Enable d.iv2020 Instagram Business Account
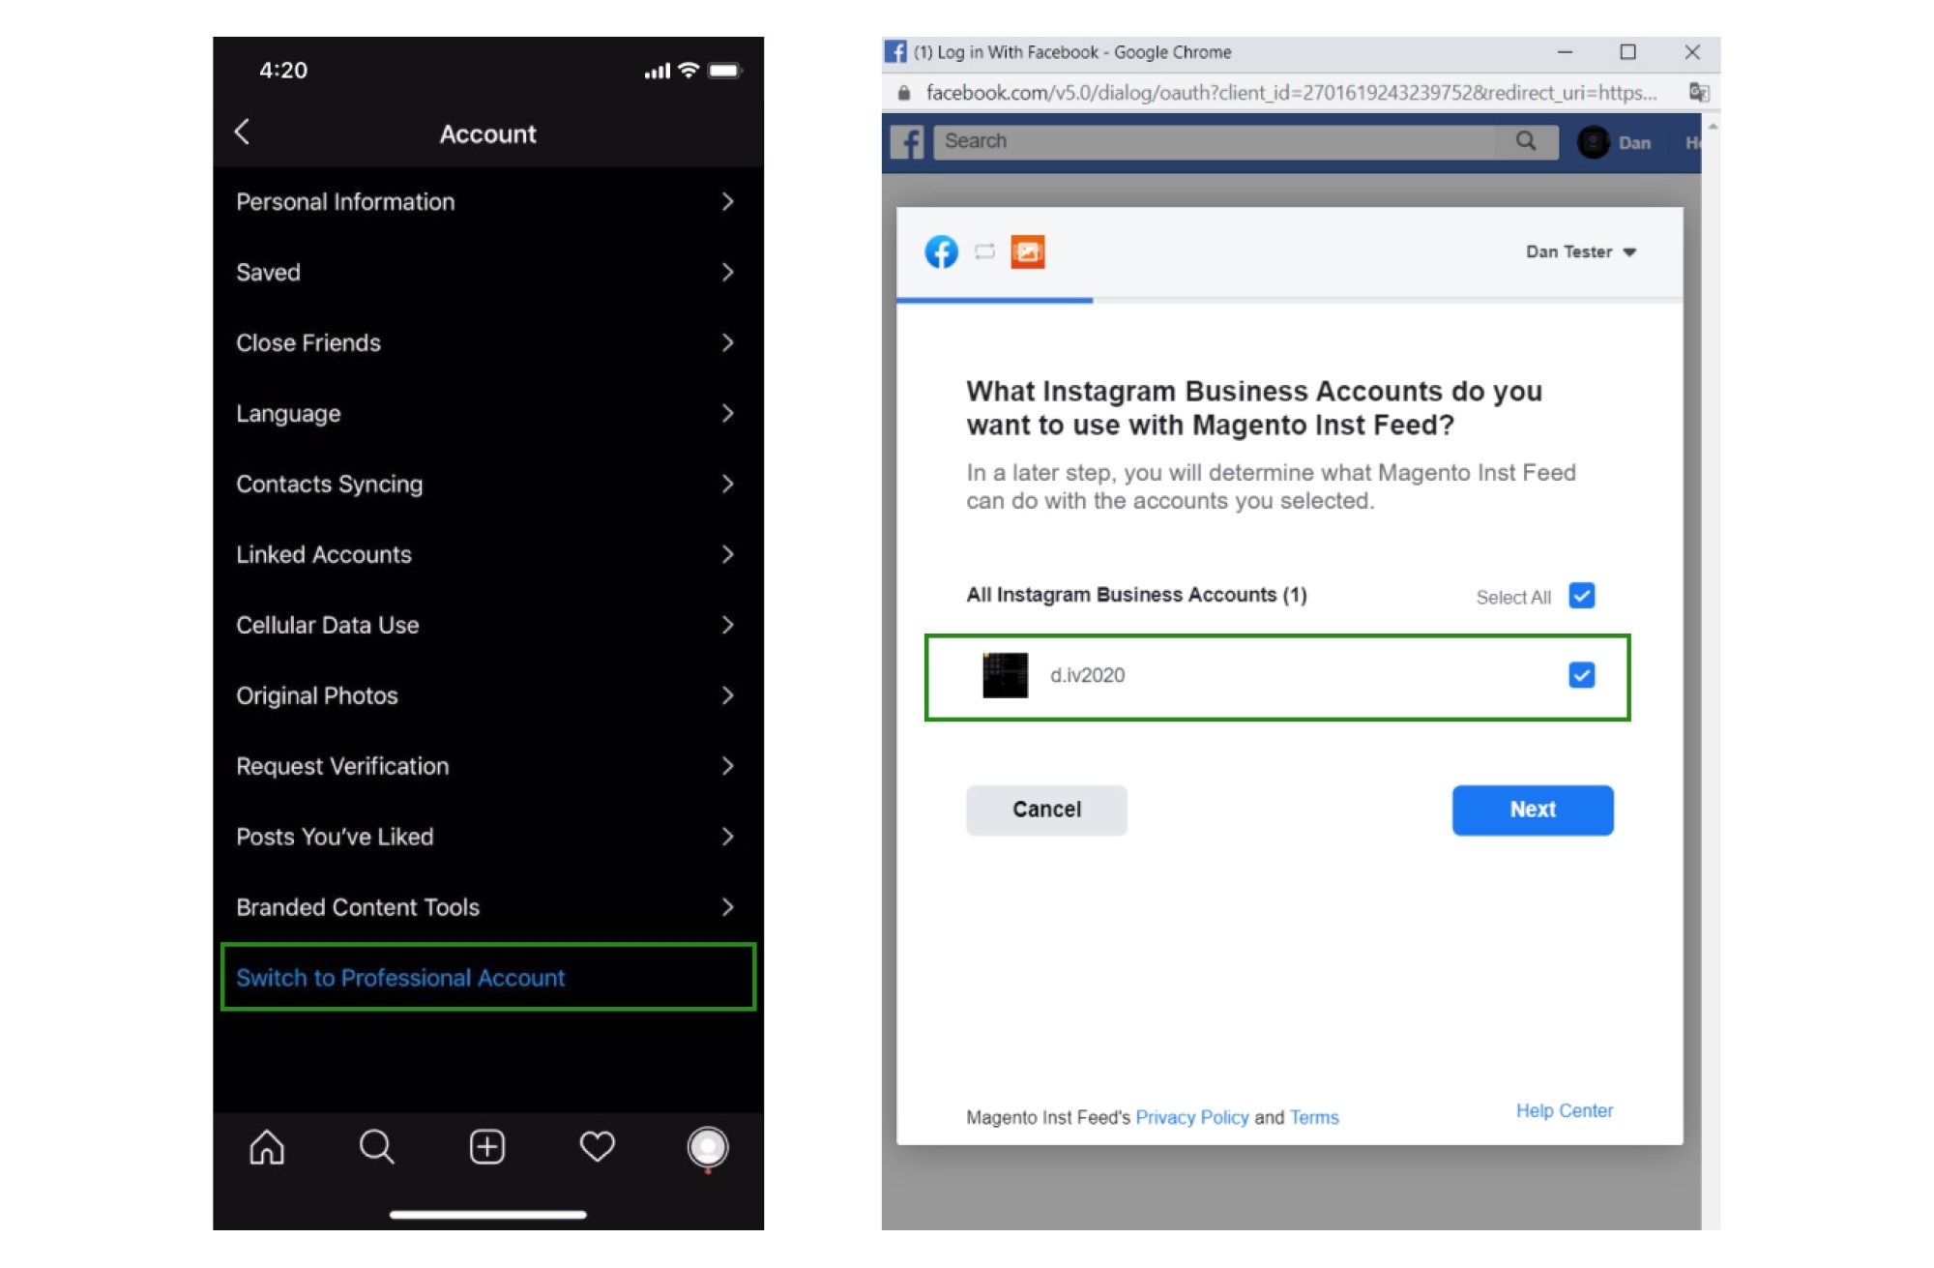The image size is (1934, 1268). coord(1582,676)
